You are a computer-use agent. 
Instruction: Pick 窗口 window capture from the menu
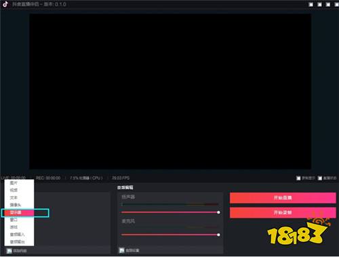click(19, 220)
